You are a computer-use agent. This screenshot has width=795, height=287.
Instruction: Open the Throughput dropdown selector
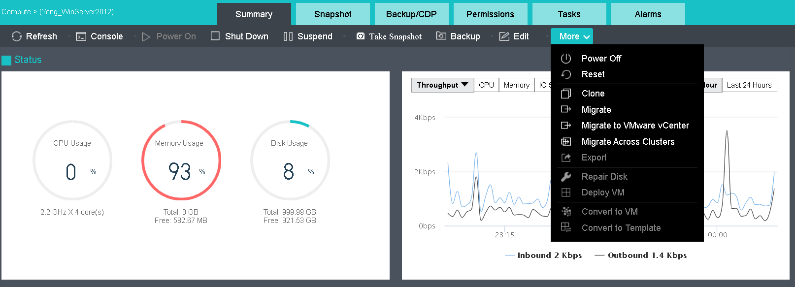click(442, 85)
